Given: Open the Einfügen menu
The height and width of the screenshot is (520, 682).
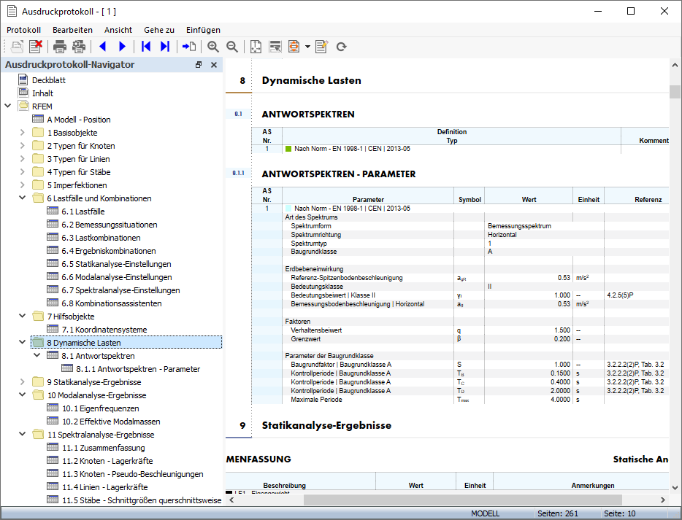Looking at the screenshot, I should 203,30.
